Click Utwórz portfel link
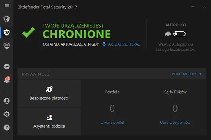 112,122
